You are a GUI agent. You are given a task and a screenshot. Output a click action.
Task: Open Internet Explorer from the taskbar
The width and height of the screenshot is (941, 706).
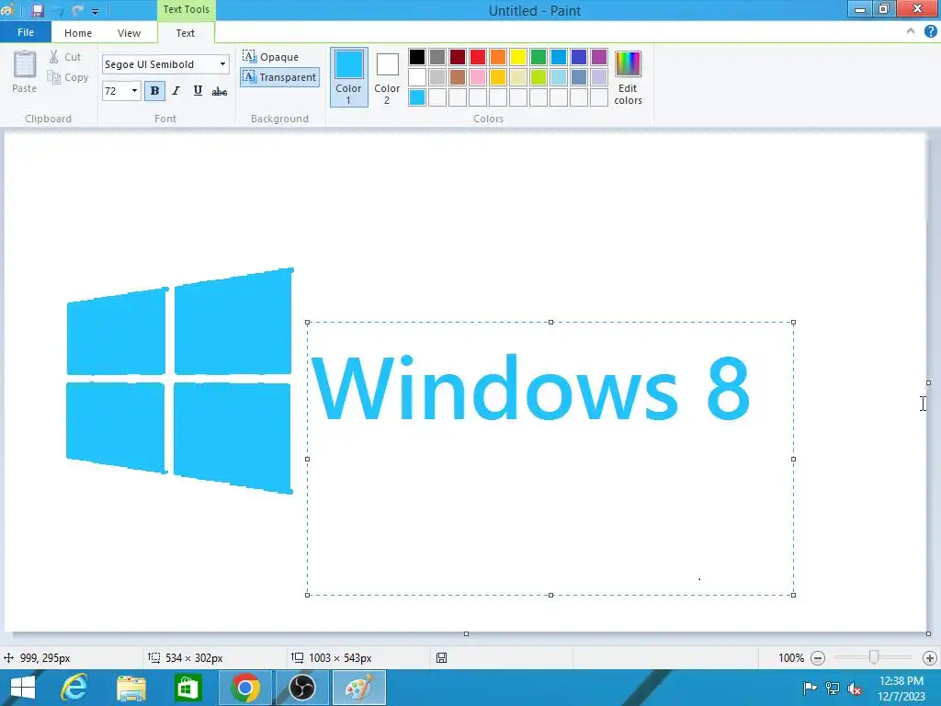74,688
